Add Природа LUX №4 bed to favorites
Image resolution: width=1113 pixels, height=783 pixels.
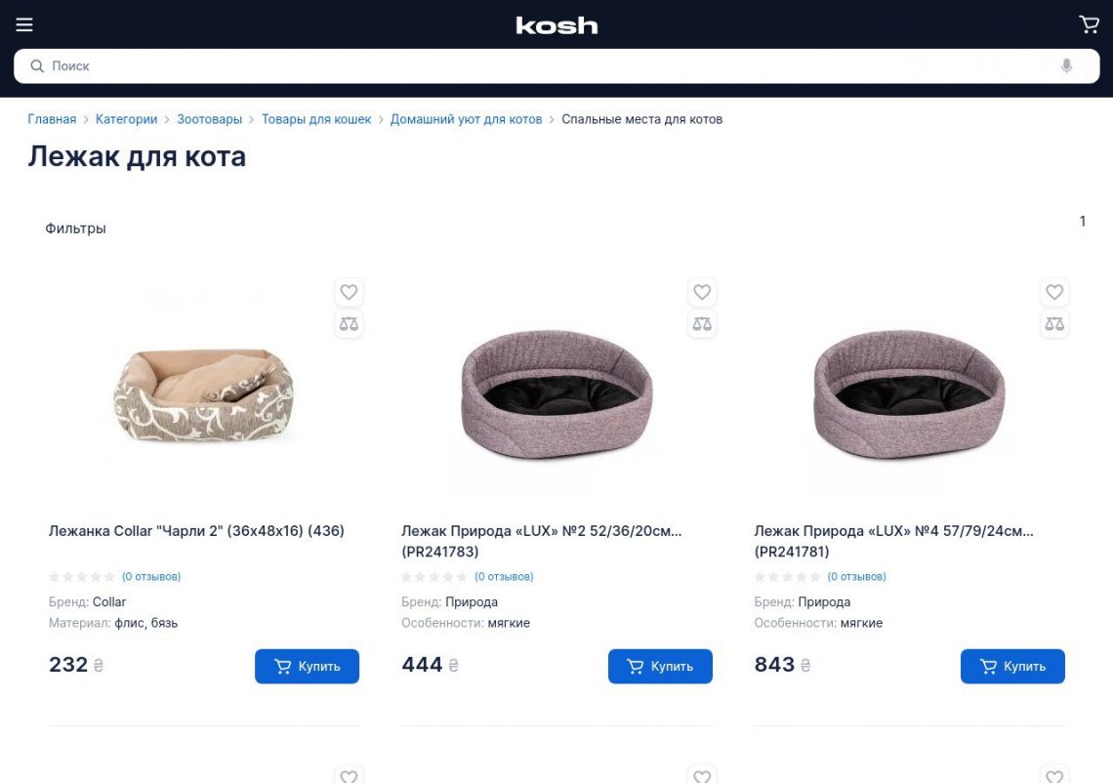coord(1054,292)
